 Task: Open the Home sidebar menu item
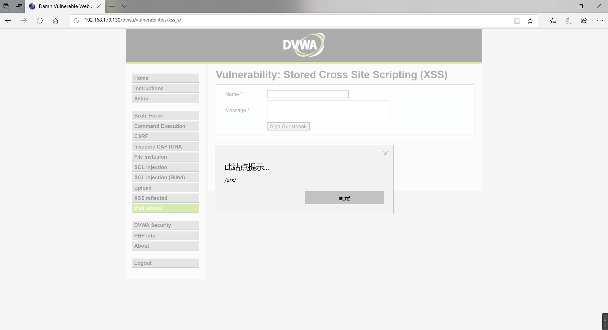pos(165,78)
